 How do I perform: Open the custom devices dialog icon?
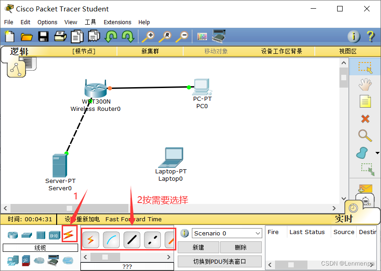pos(219,36)
